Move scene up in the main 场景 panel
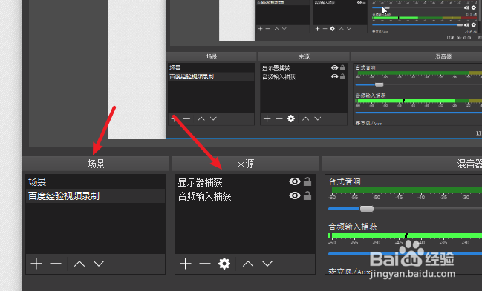482x291 pixels. tap(79, 264)
